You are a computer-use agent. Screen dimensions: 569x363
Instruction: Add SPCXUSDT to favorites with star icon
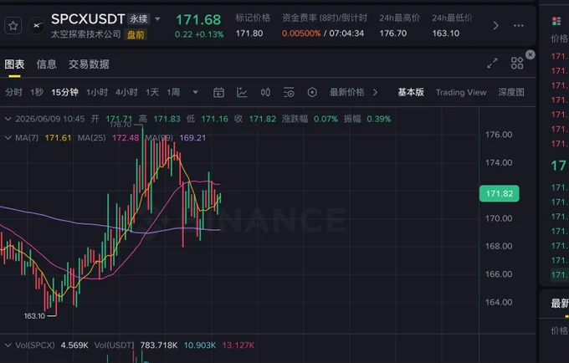[13, 26]
